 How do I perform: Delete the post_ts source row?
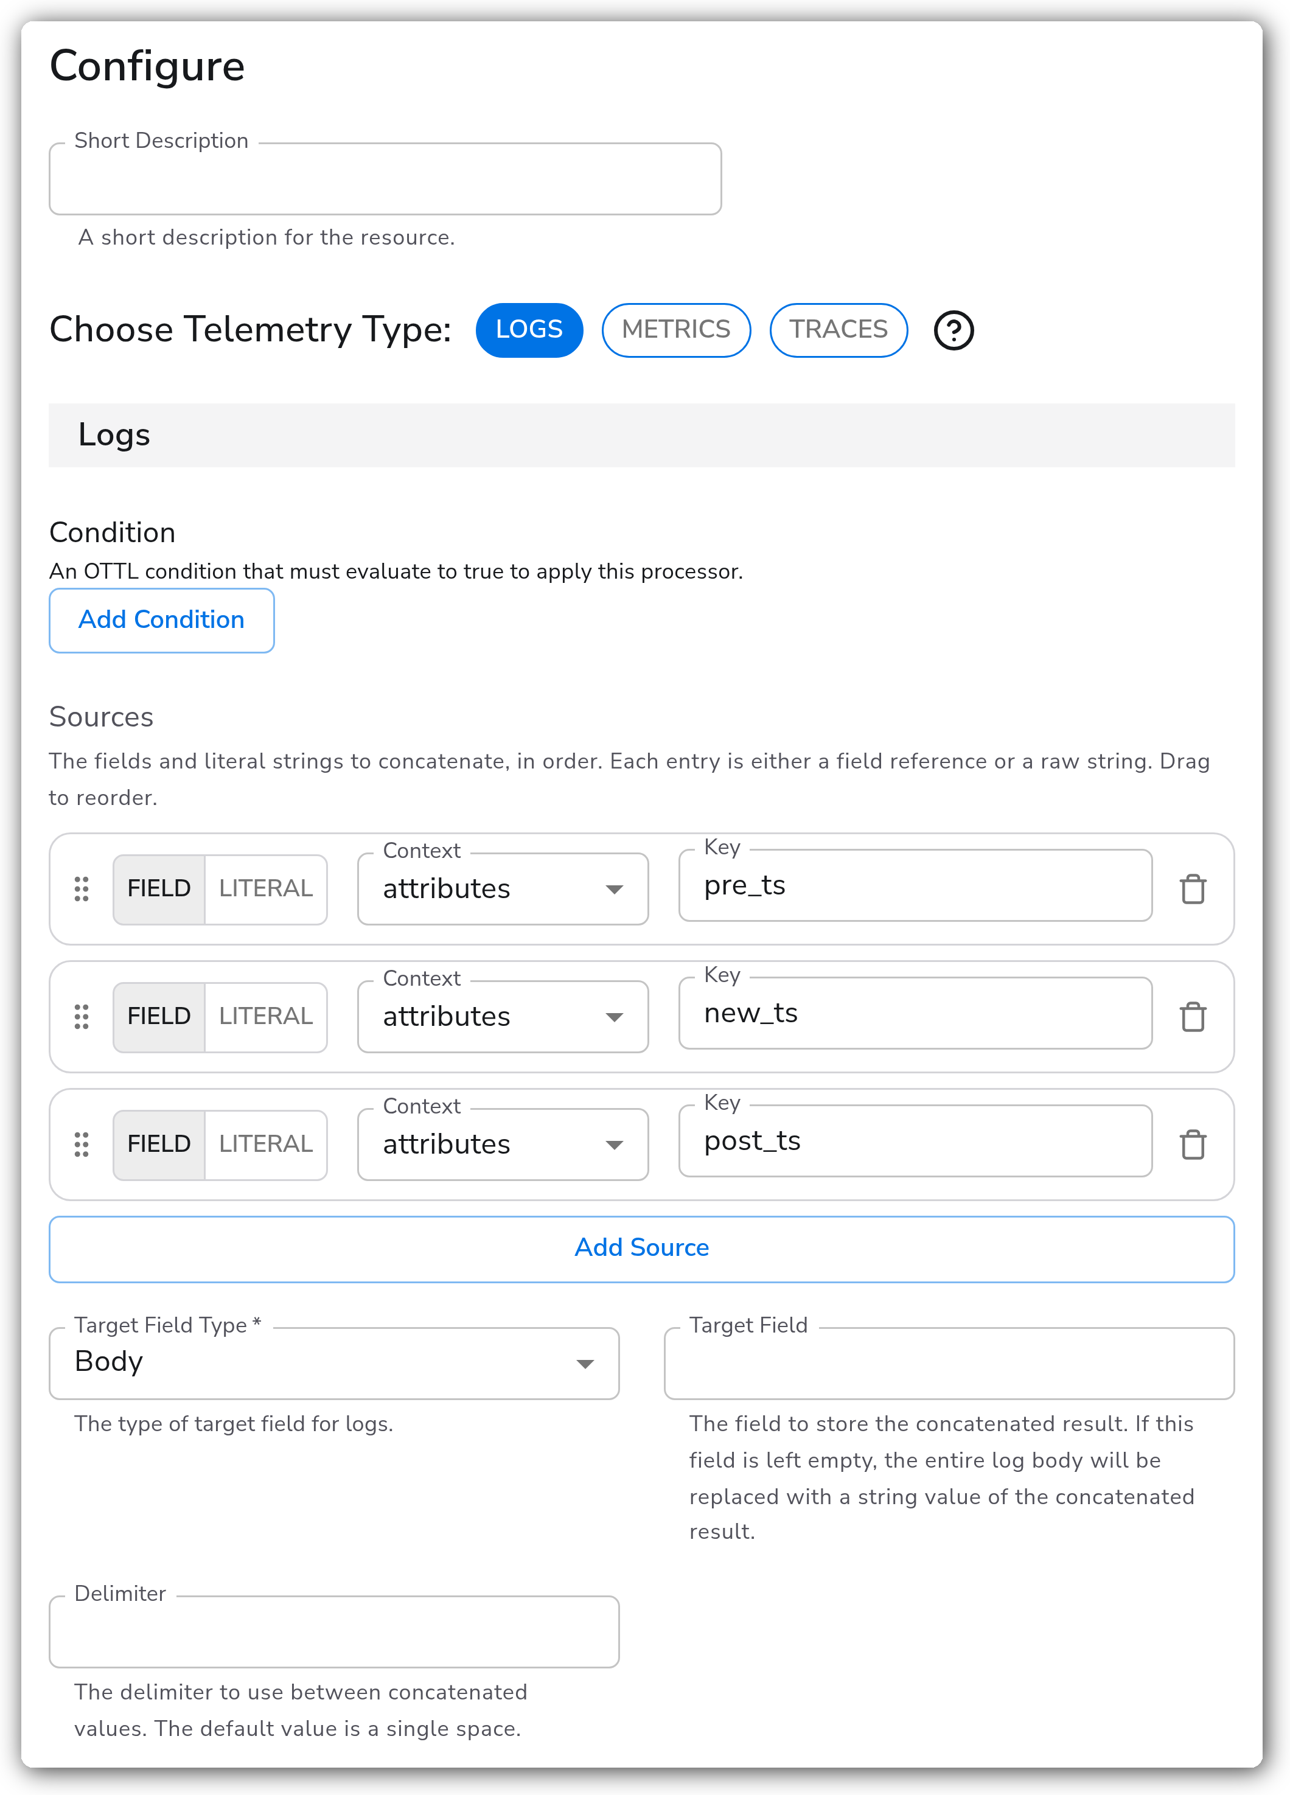pos(1193,1145)
